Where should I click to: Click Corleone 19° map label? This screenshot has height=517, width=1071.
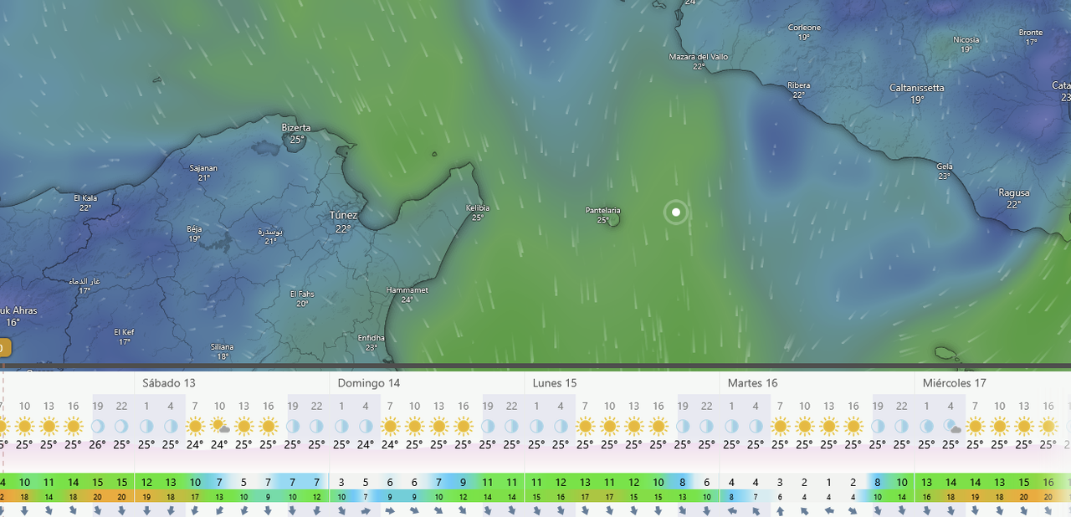pyautogui.click(x=804, y=32)
